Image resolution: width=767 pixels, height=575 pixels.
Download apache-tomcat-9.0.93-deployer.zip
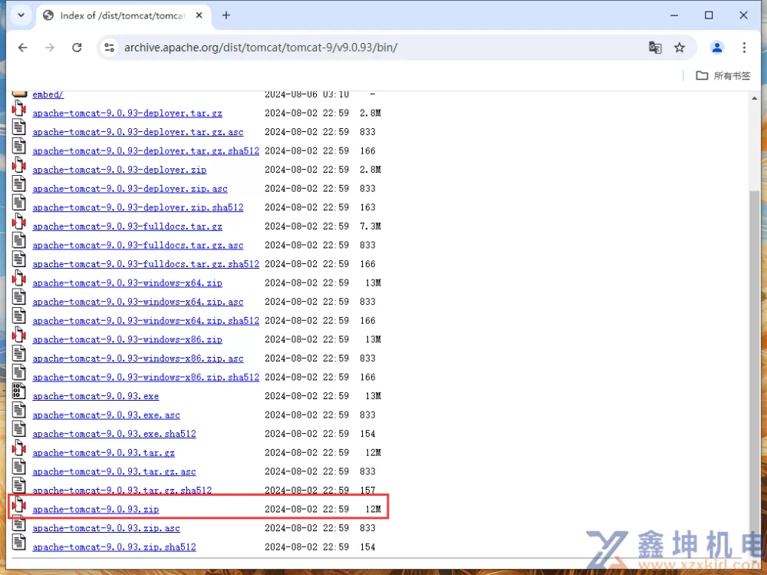coord(120,170)
